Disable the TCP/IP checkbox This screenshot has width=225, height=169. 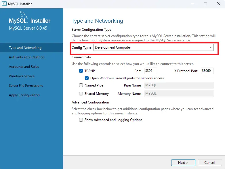point(81,71)
